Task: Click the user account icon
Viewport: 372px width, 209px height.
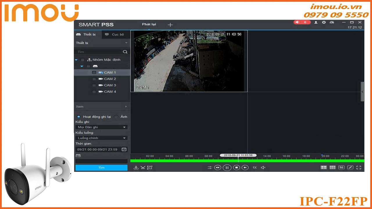Action: [316, 22]
